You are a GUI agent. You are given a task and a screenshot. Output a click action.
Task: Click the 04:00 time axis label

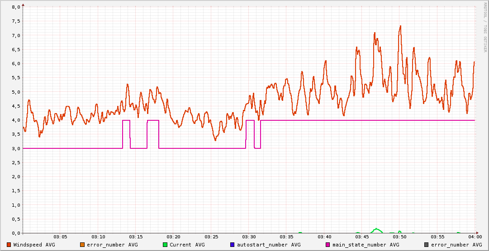pyautogui.click(x=475, y=237)
